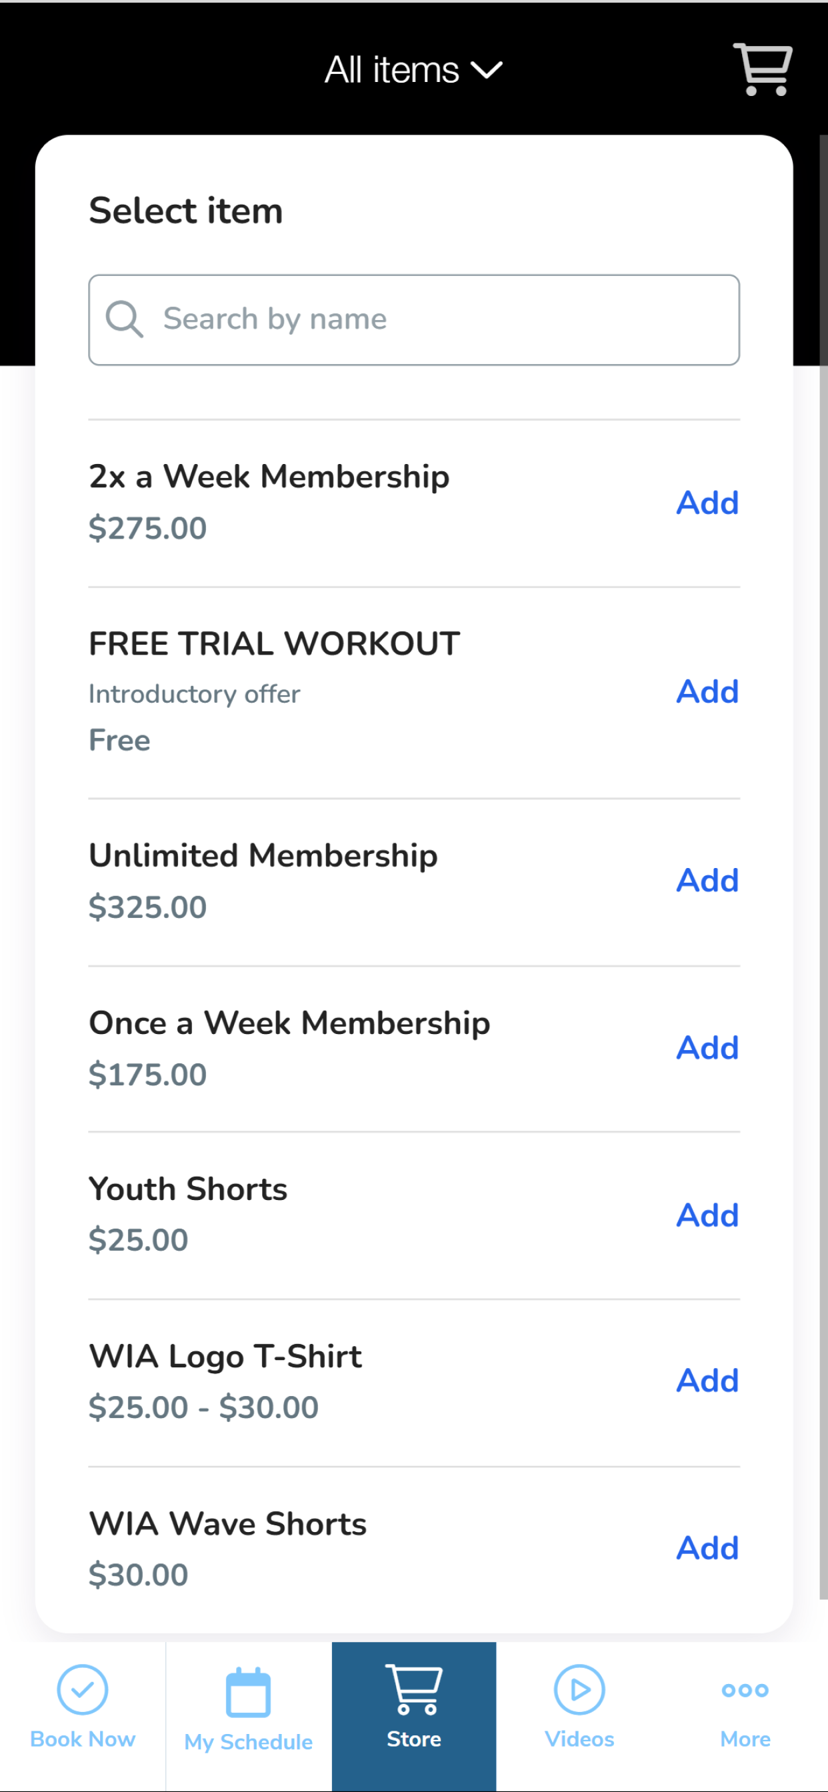This screenshot has height=1792, width=828.
Task: Tap the Book Now checkmark icon
Action: tap(82, 1689)
